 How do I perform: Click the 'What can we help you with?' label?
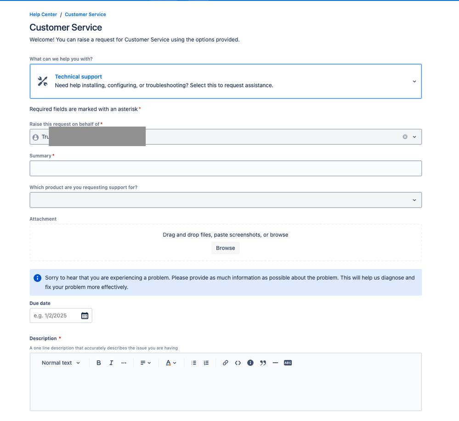61,59
